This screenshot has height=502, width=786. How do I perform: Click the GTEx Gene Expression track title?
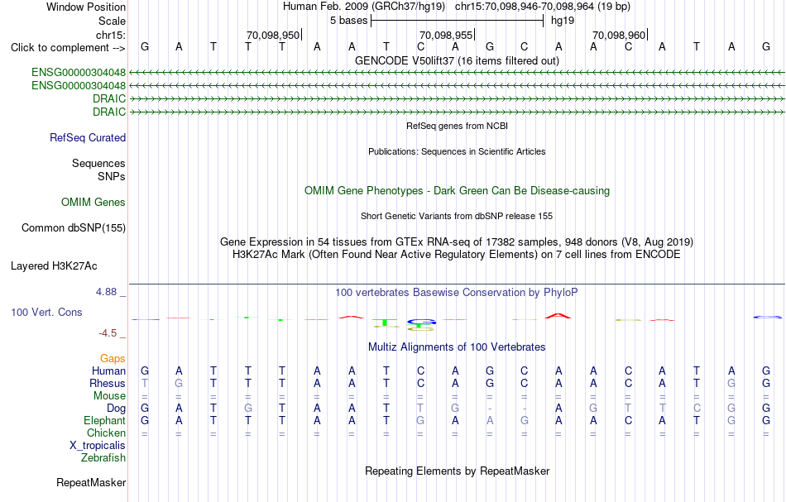[x=457, y=242]
